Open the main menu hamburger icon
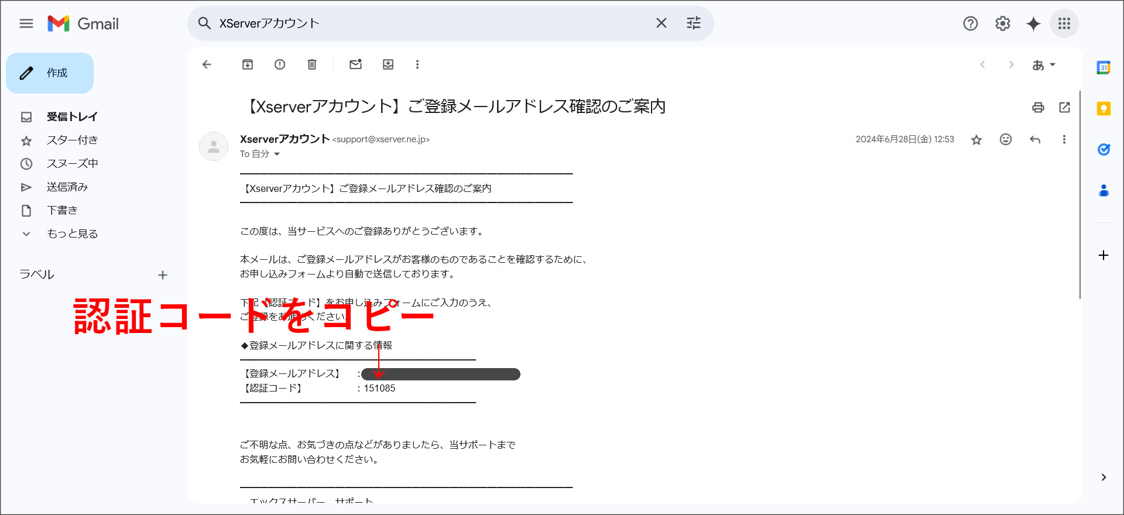 [26, 23]
